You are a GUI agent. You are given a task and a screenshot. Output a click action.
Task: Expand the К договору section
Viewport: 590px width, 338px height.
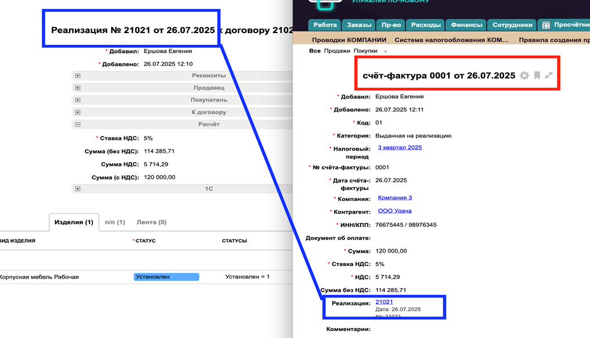pyautogui.click(x=78, y=112)
